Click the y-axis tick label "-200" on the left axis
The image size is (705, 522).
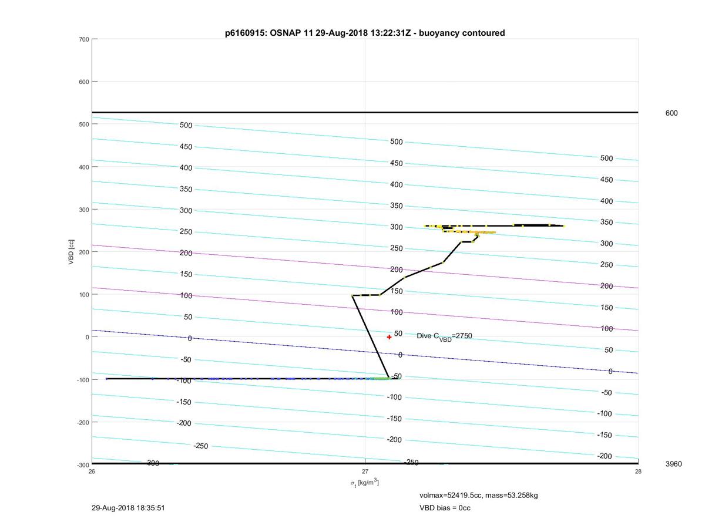83,422
